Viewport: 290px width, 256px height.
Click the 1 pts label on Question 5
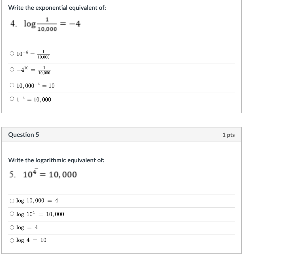coord(229,135)
